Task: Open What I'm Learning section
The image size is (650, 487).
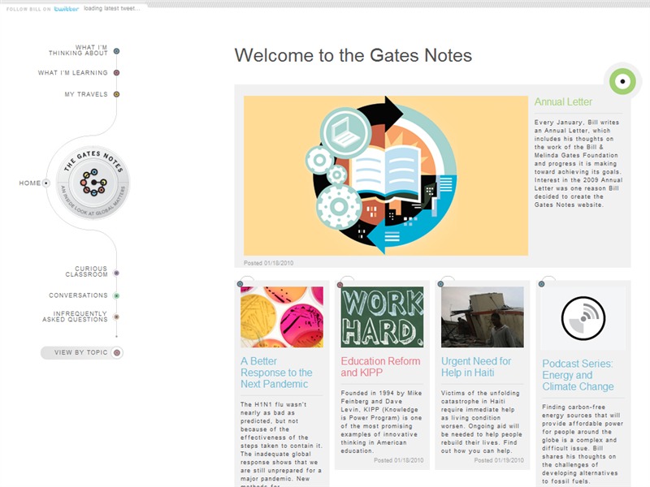Action: (x=72, y=72)
